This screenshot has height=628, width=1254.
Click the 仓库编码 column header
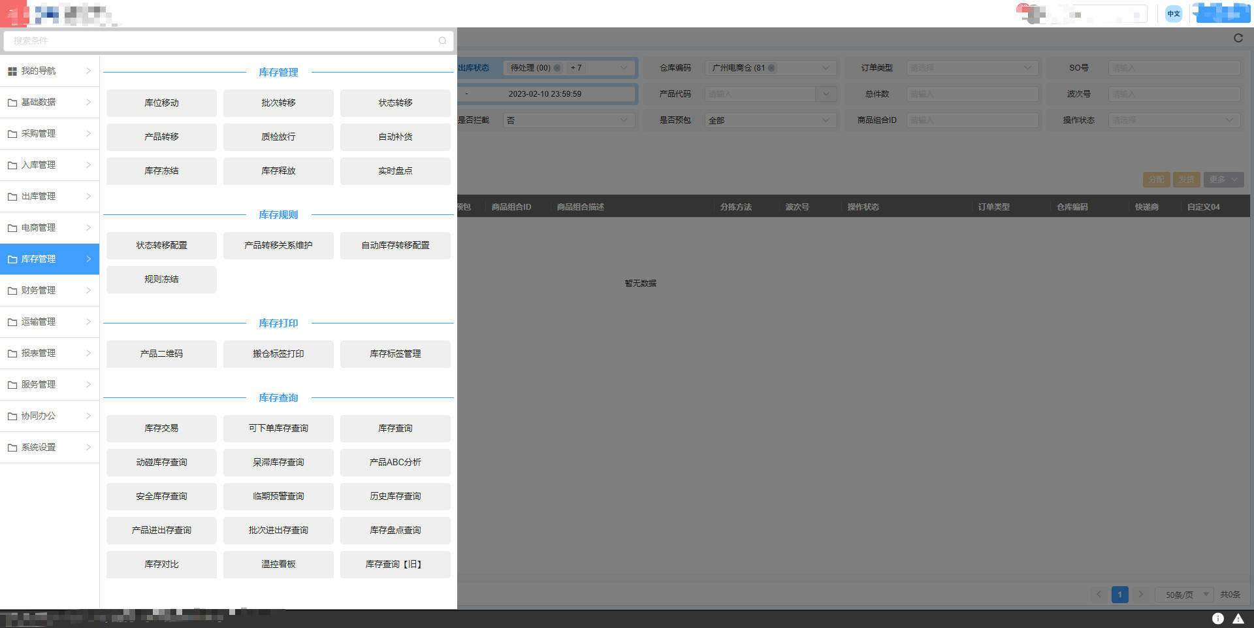tap(1072, 207)
